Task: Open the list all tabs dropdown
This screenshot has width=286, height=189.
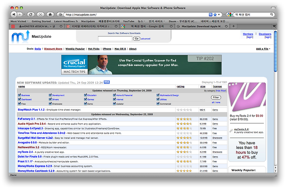Action: [x=274, y=26]
